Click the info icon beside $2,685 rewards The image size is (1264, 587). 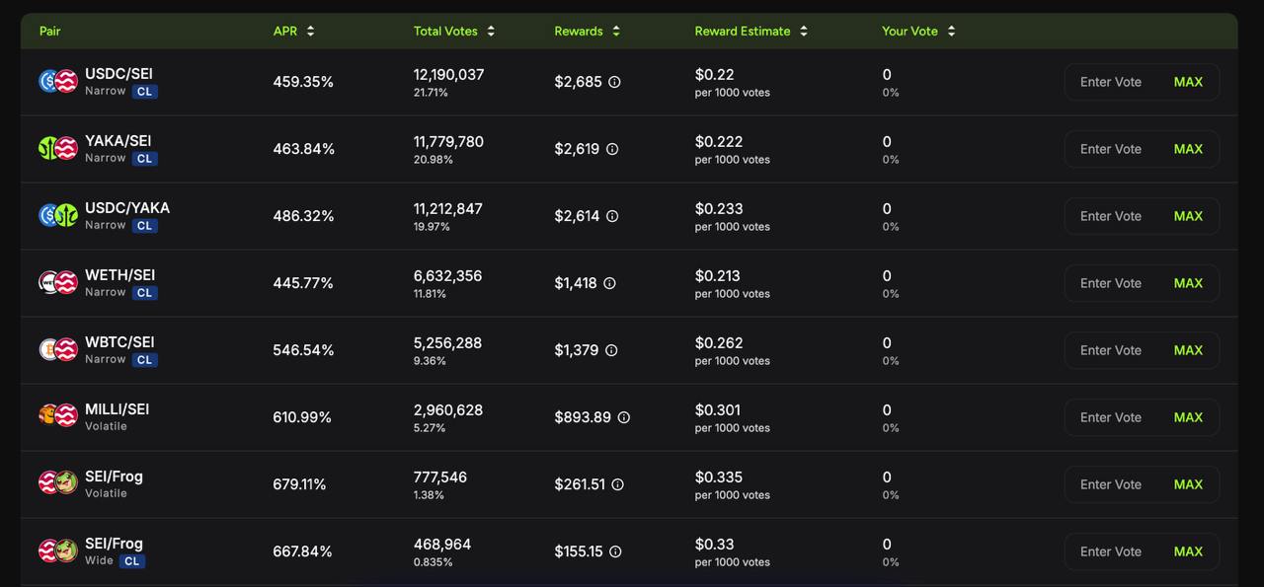(614, 82)
